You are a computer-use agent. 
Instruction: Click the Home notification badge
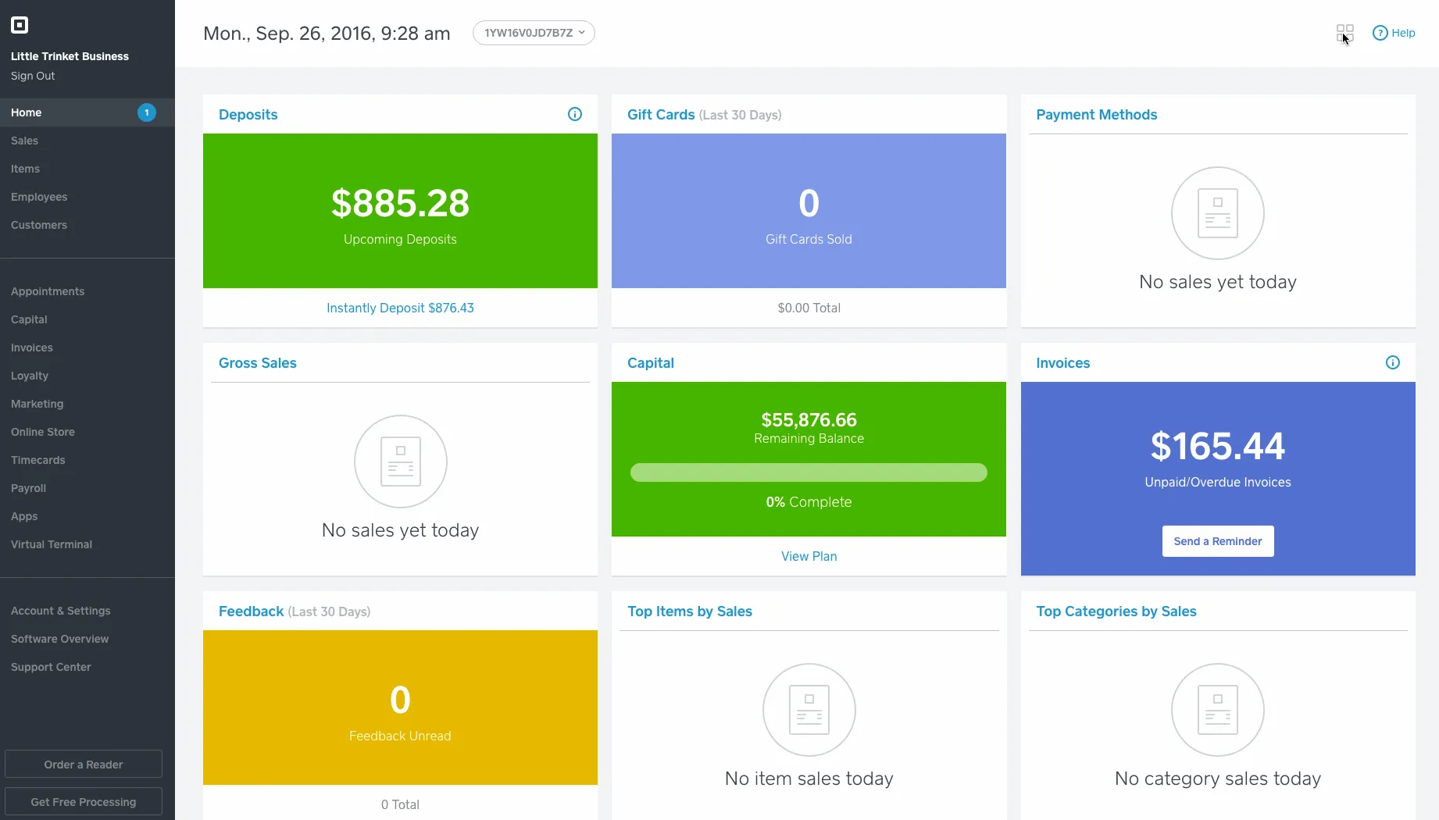click(147, 112)
